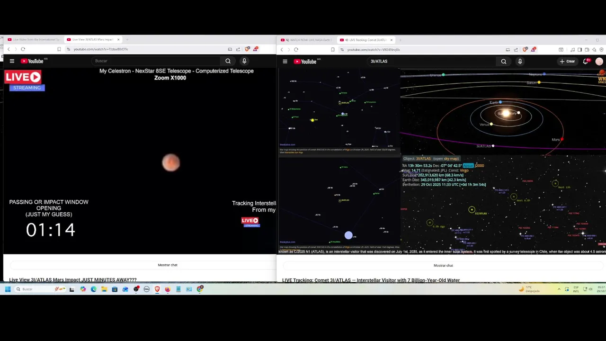Viewport: 606px width, 341px height.
Task: Show hidden system tray icons
Action: point(559,289)
